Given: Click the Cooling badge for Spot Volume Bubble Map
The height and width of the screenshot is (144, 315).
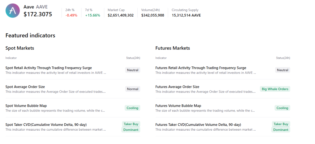Looking at the screenshot, I should (x=132, y=108).
